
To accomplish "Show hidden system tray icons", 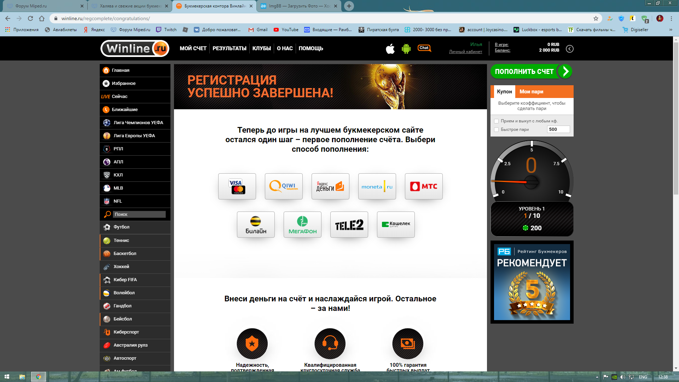I will pos(597,377).
